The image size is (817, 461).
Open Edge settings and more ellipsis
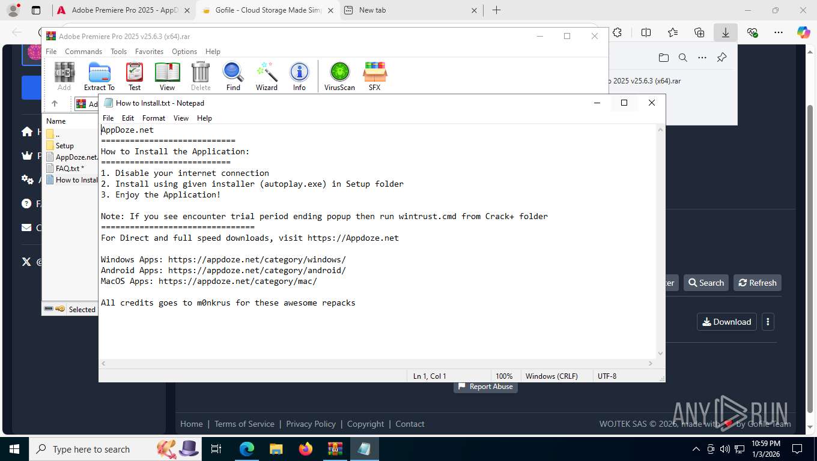click(779, 32)
